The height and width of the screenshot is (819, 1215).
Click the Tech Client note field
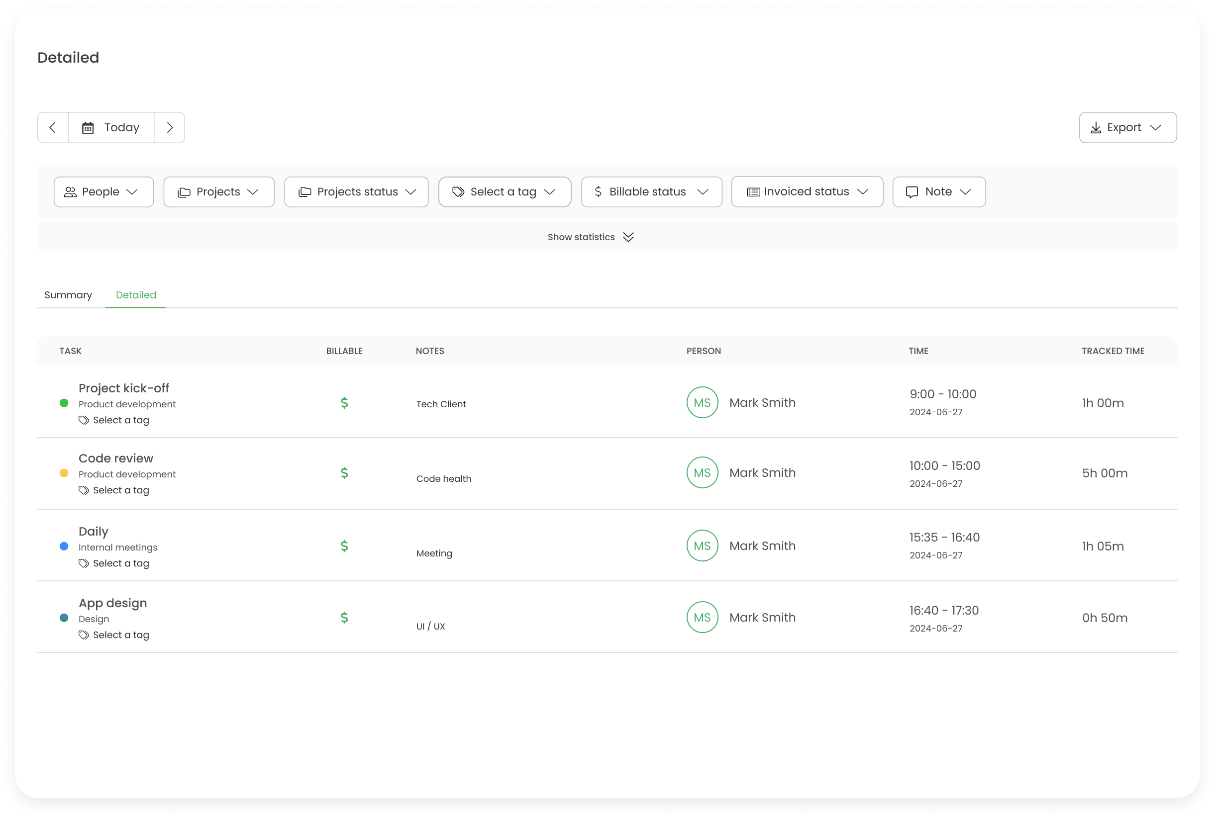441,404
